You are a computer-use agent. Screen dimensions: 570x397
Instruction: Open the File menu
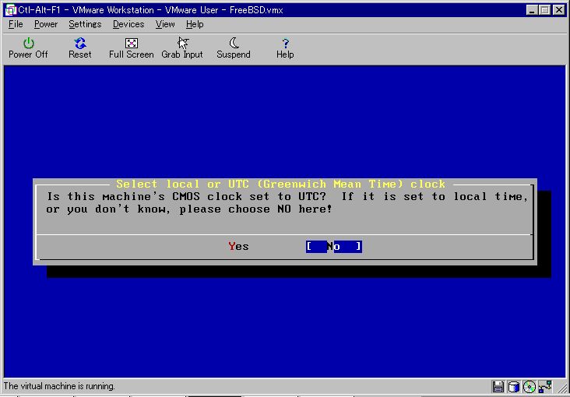click(16, 24)
